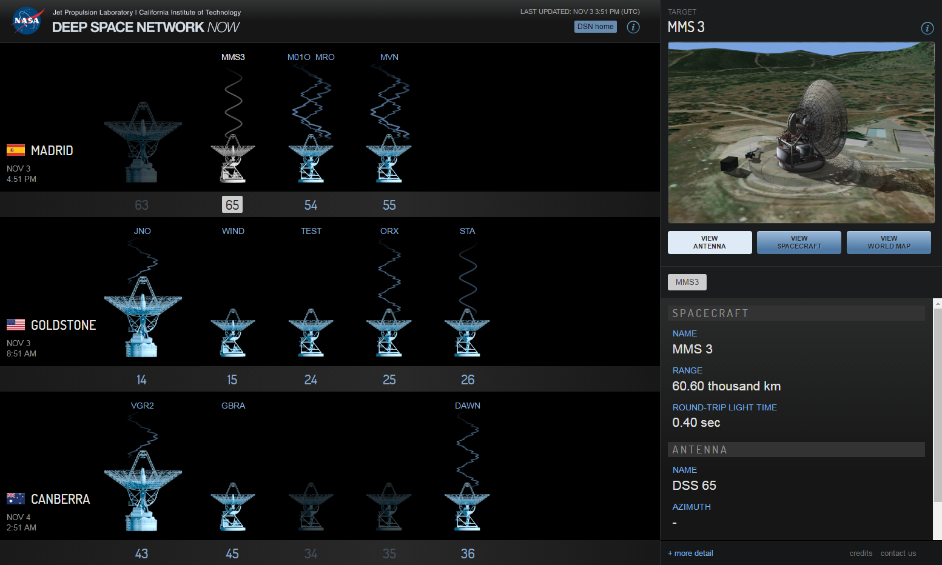Switch to View Antenna tab

point(710,242)
